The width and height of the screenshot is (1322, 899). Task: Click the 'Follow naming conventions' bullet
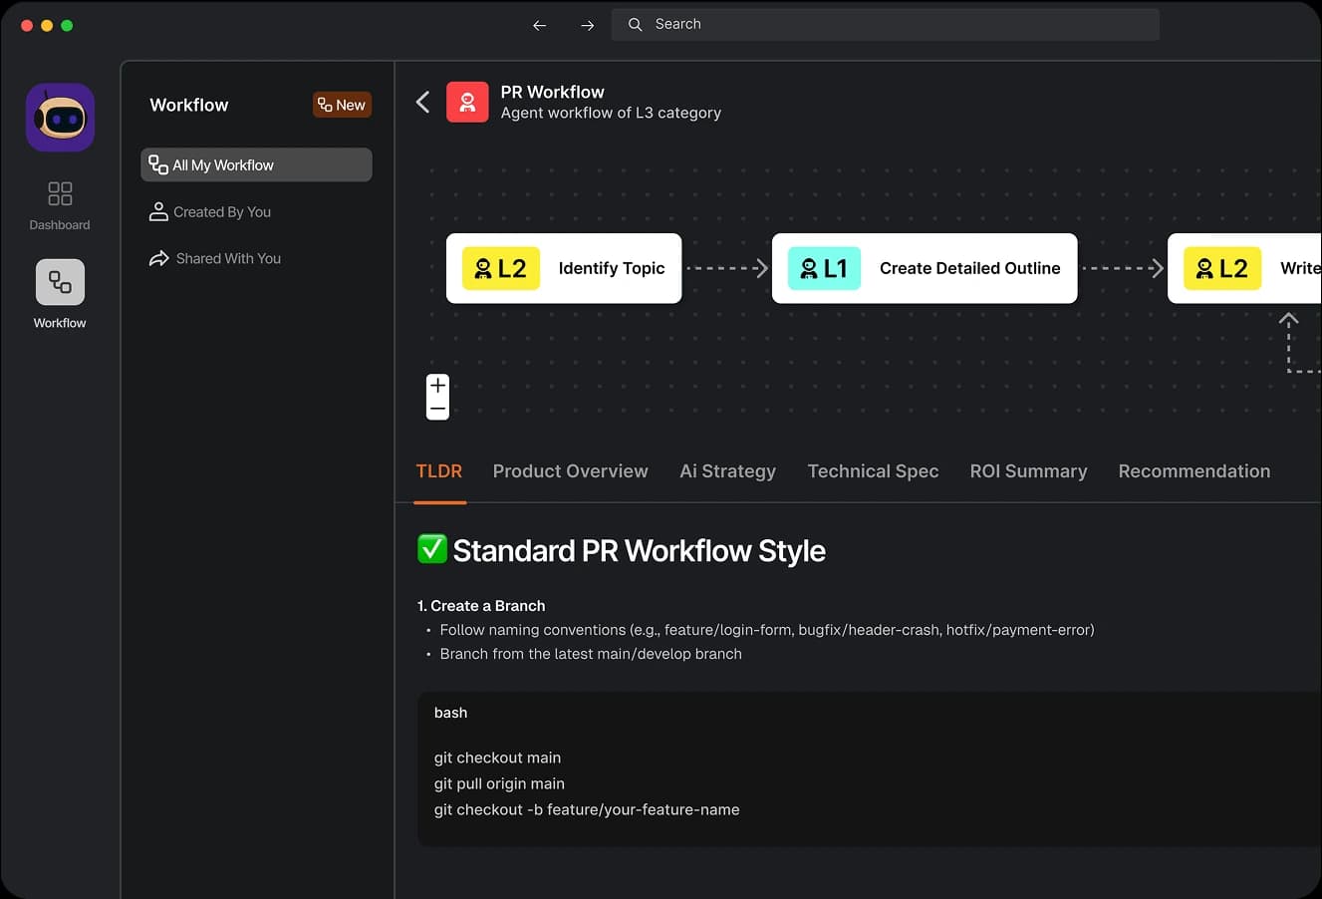[767, 630]
